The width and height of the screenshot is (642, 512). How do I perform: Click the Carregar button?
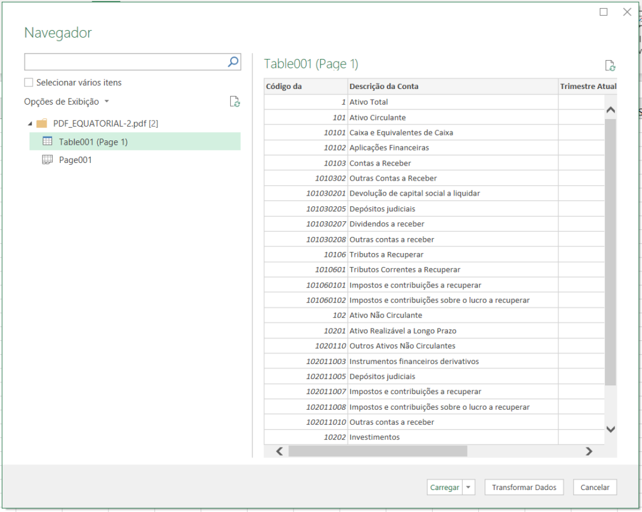click(x=445, y=487)
